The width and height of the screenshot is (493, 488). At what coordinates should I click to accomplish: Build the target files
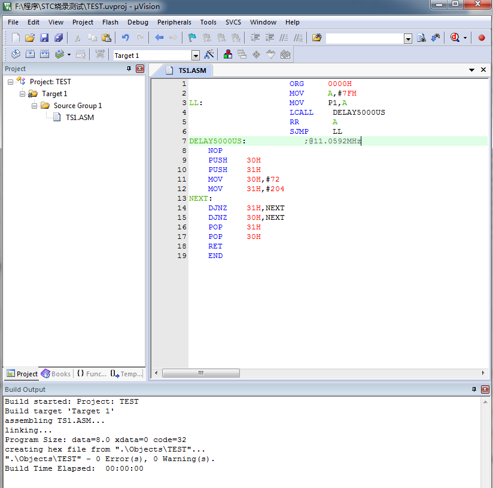tap(30, 54)
